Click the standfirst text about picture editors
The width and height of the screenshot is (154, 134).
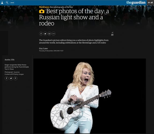(74, 41)
